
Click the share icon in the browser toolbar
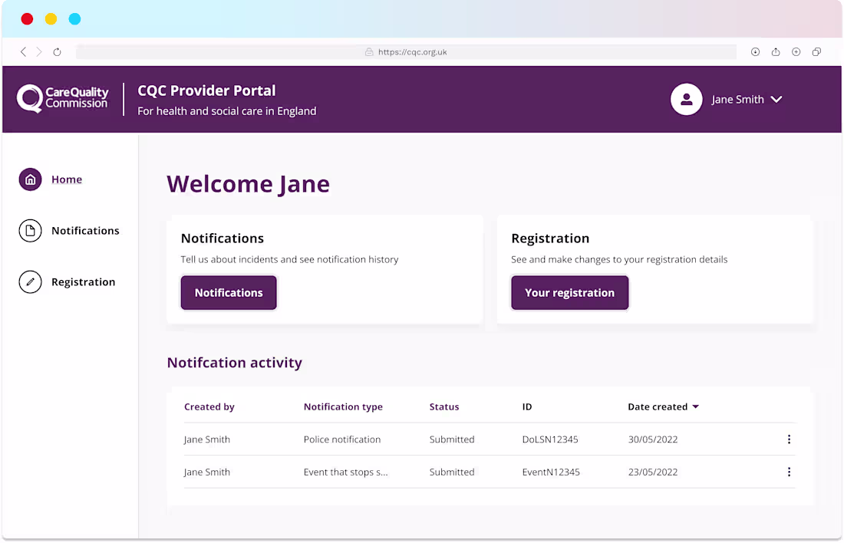[x=776, y=51]
